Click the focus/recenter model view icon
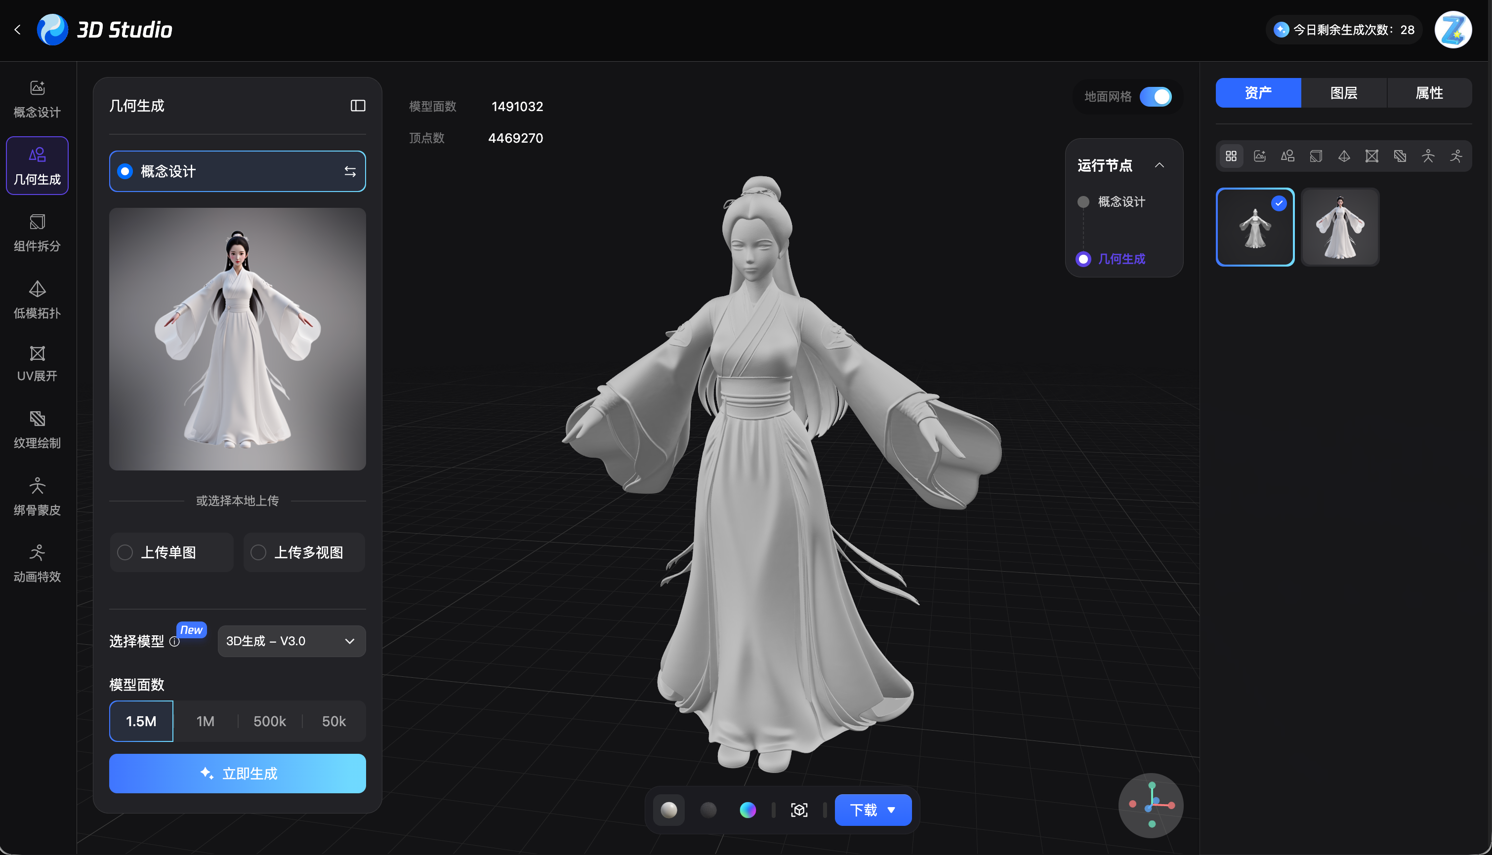Viewport: 1492px width, 855px height. click(799, 810)
